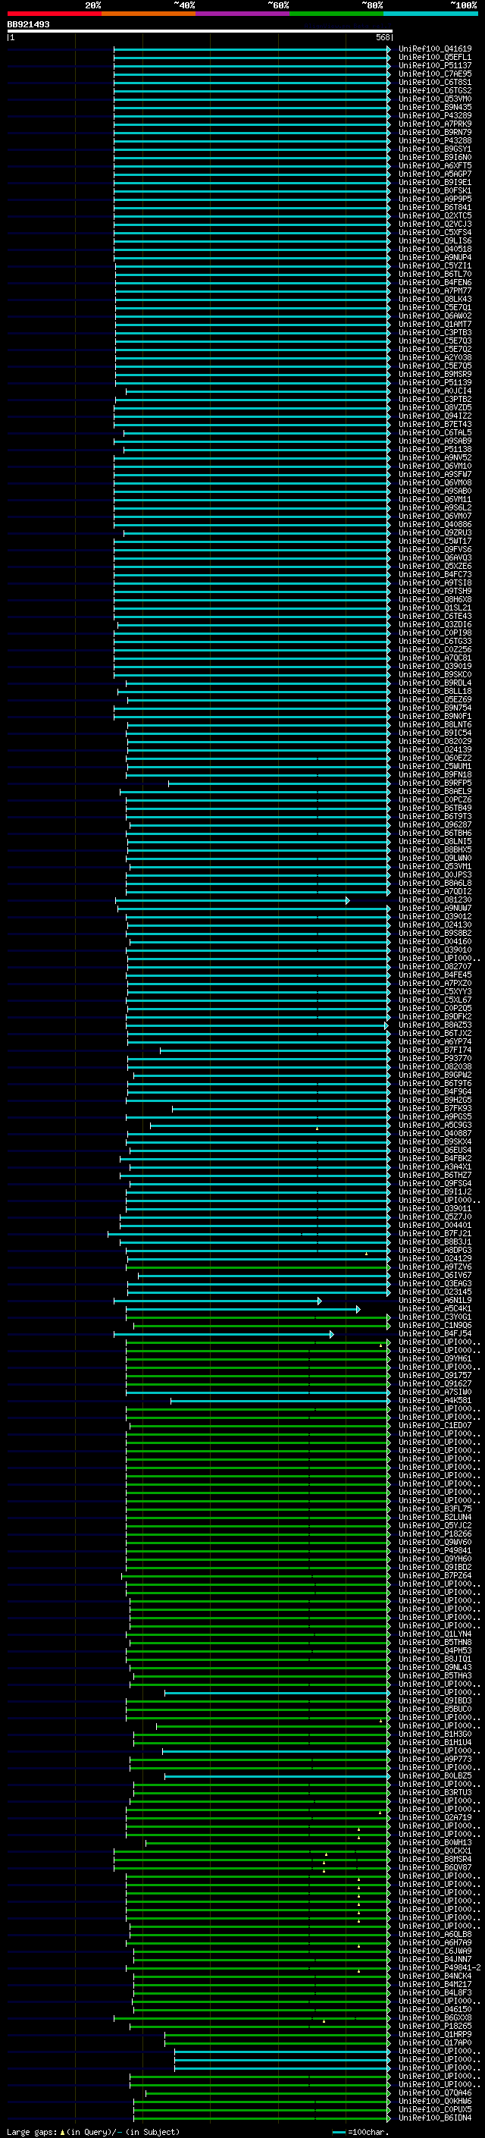Pick hit UniRef100_P93770

434,1058
